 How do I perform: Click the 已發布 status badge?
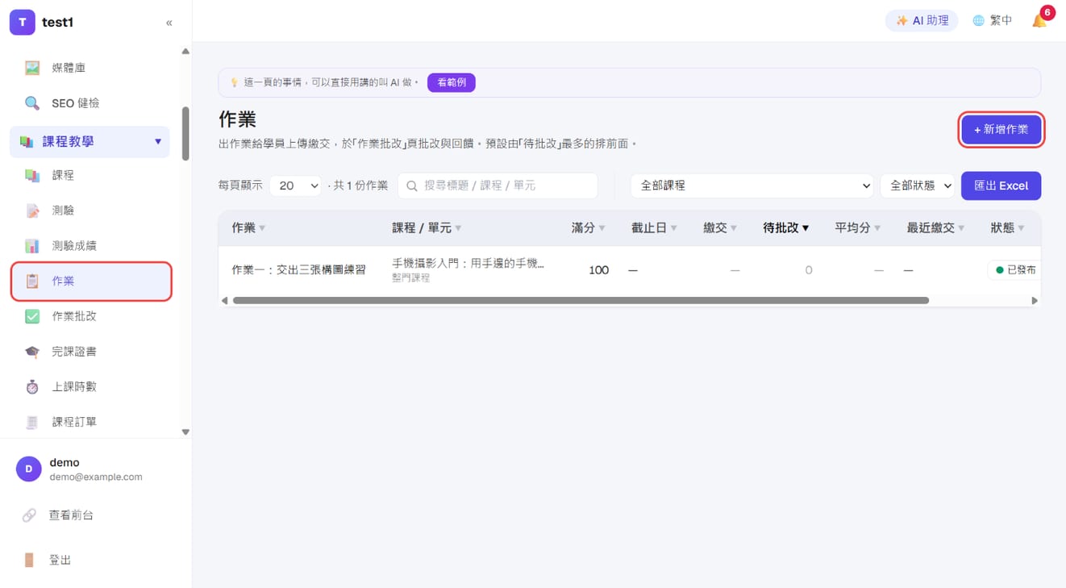pyautogui.click(x=1015, y=270)
